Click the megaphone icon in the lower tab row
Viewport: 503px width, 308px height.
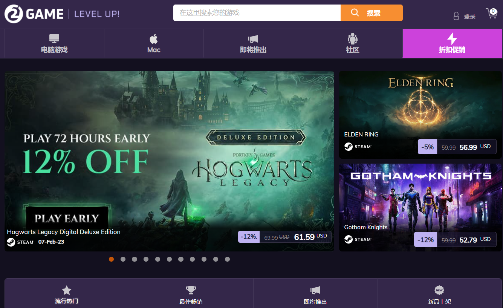[315, 290]
